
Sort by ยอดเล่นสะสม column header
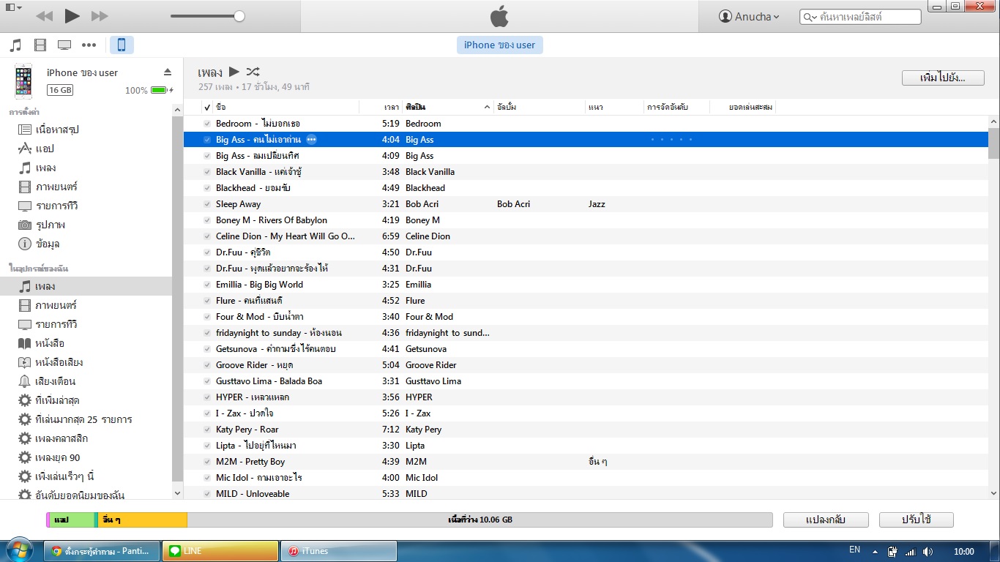pyautogui.click(x=742, y=108)
